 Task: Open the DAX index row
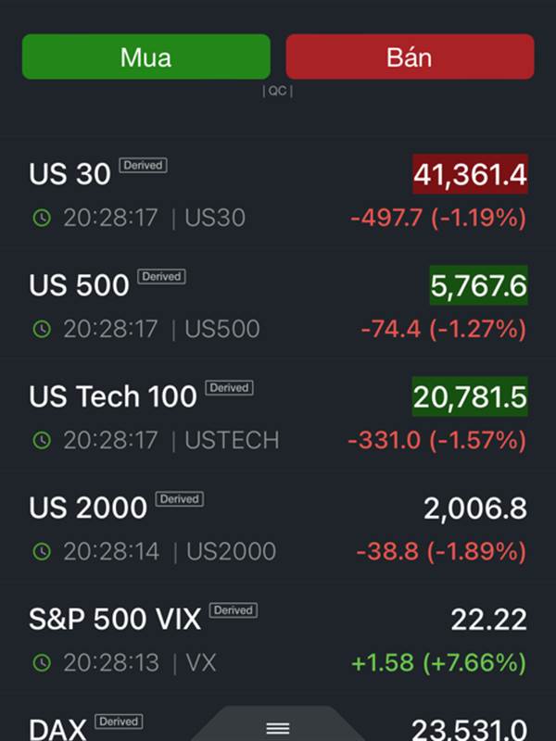(278, 725)
